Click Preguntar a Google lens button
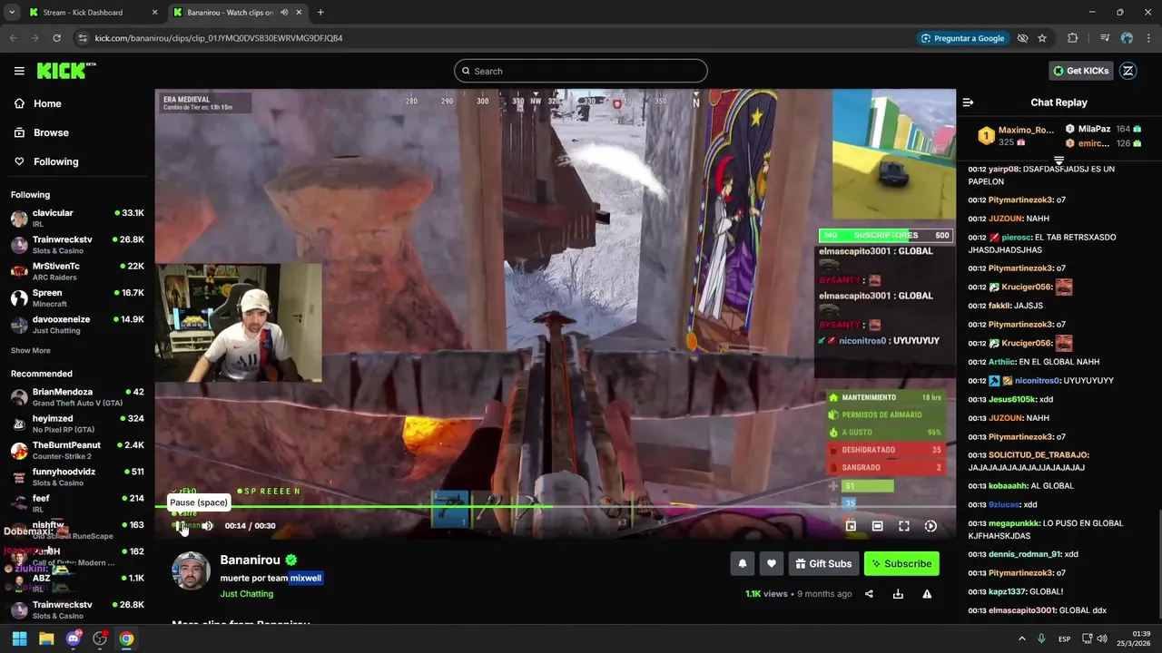Image resolution: width=1162 pixels, height=653 pixels. (962, 38)
